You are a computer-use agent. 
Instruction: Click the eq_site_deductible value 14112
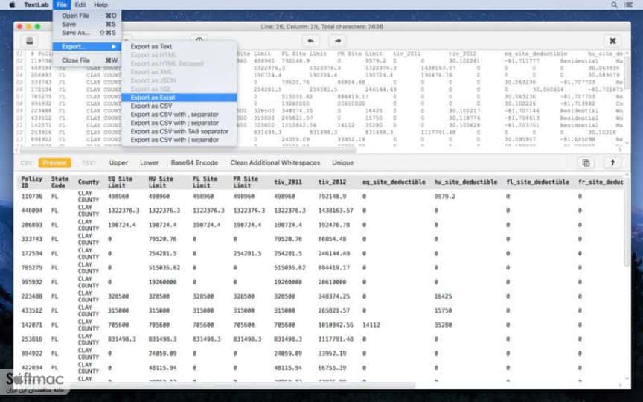(x=371, y=325)
